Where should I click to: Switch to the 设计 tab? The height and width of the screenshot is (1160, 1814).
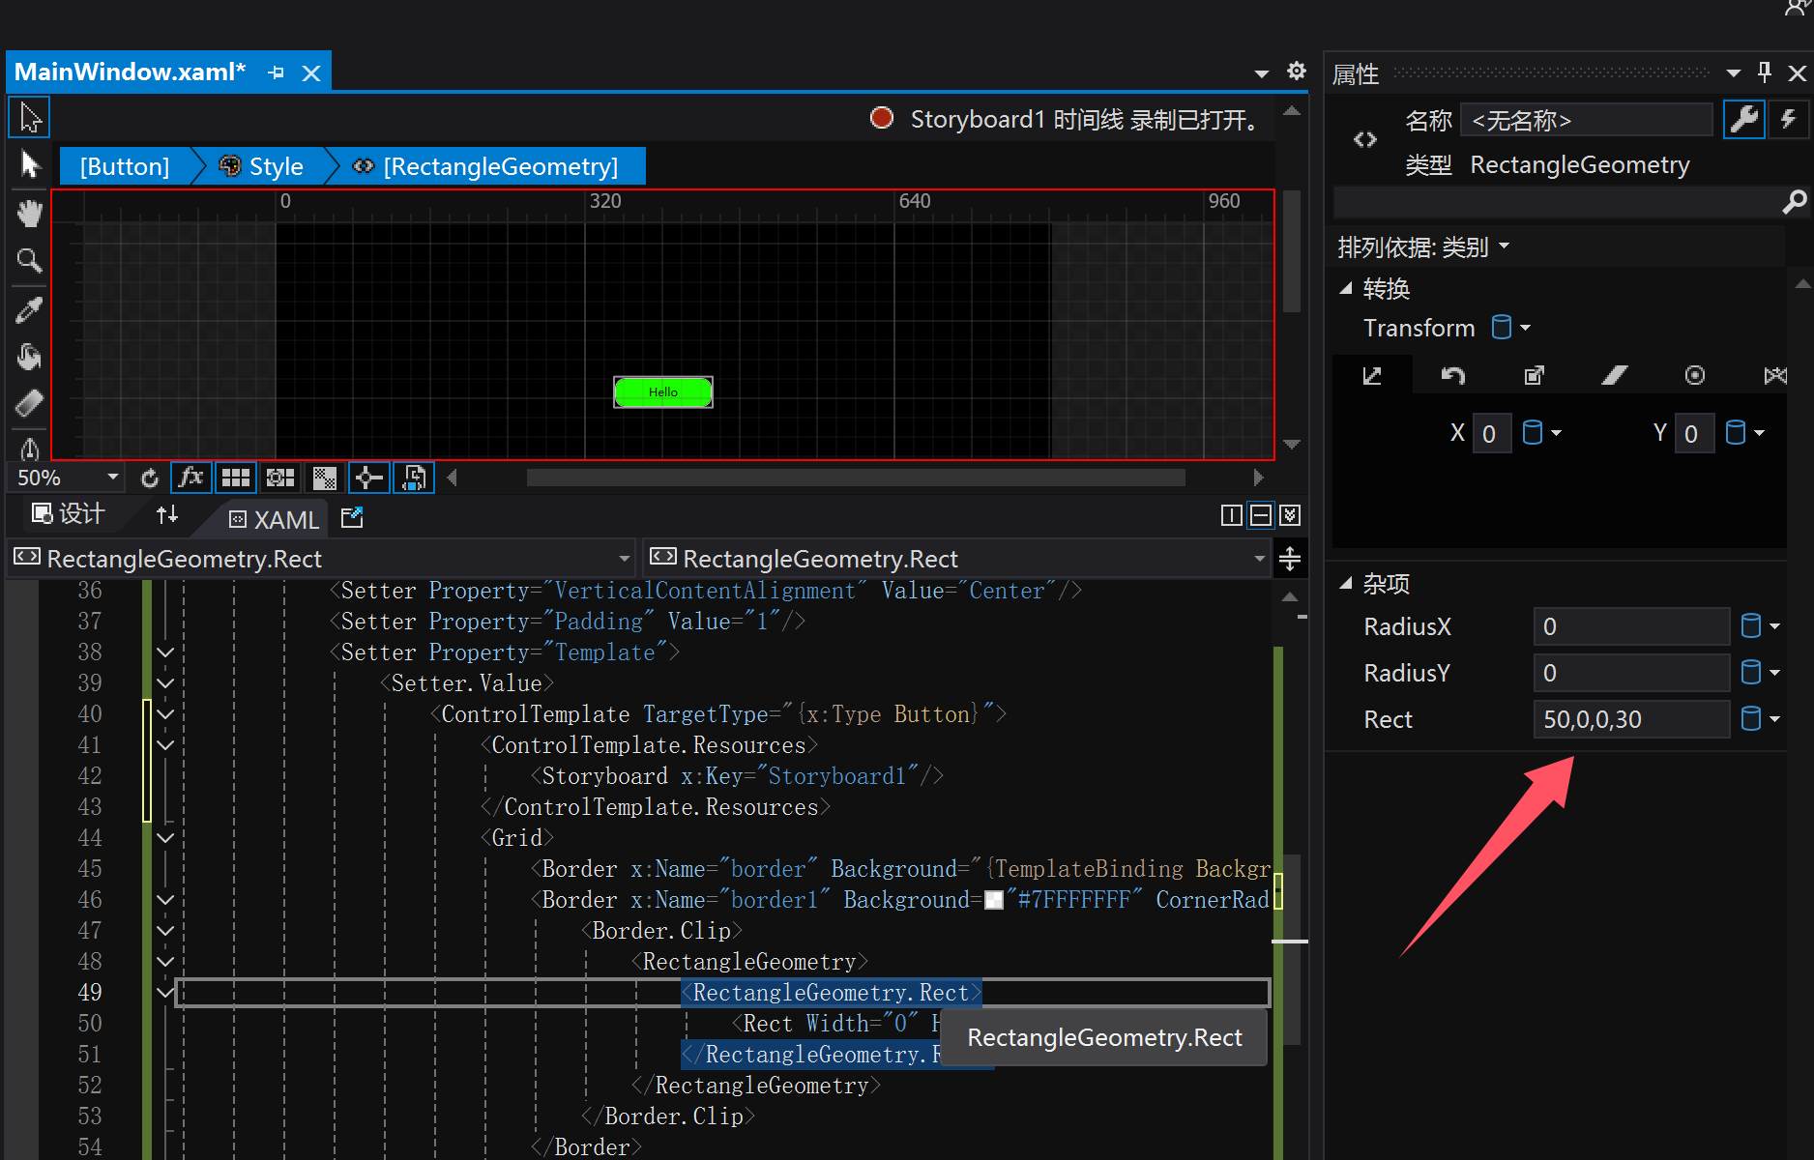(x=68, y=514)
